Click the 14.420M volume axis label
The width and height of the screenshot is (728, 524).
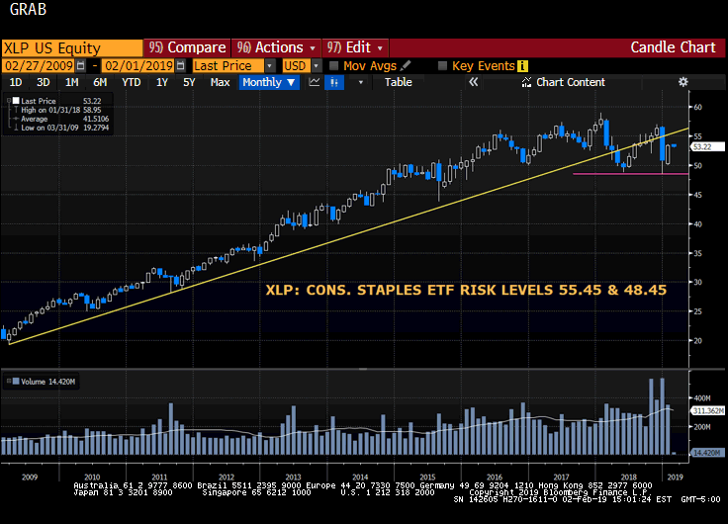pos(707,453)
